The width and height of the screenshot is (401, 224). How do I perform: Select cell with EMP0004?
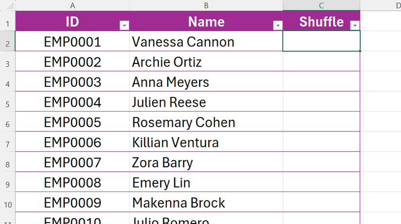point(72,102)
